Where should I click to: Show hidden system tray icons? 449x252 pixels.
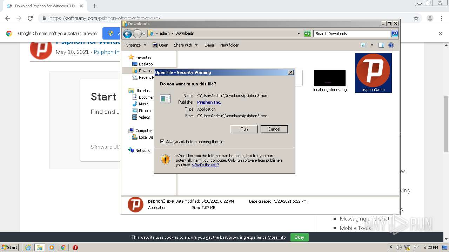pos(391,247)
